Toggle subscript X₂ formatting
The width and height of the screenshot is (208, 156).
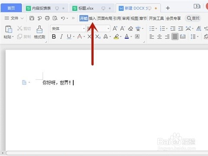pos(98,36)
